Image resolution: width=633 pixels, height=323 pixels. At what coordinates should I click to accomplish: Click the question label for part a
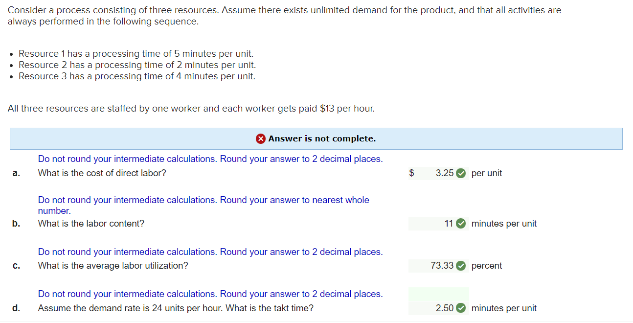pos(16,173)
